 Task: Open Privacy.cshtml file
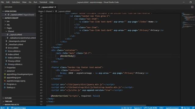[x=14, y=61]
